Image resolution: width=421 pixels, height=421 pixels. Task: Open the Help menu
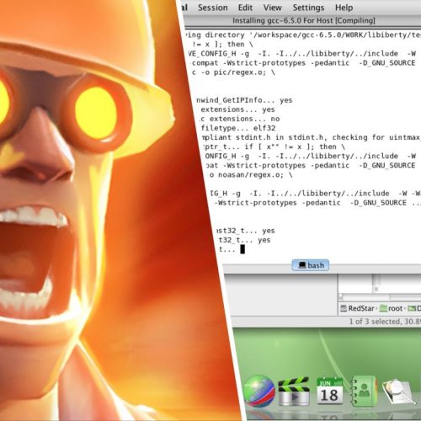coord(344,8)
